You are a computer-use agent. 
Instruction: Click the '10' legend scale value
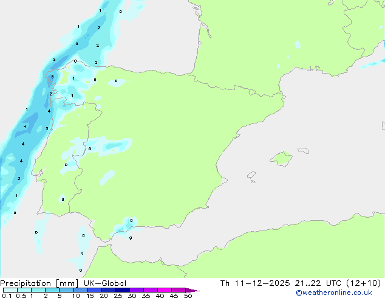click(x=76, y=296)
